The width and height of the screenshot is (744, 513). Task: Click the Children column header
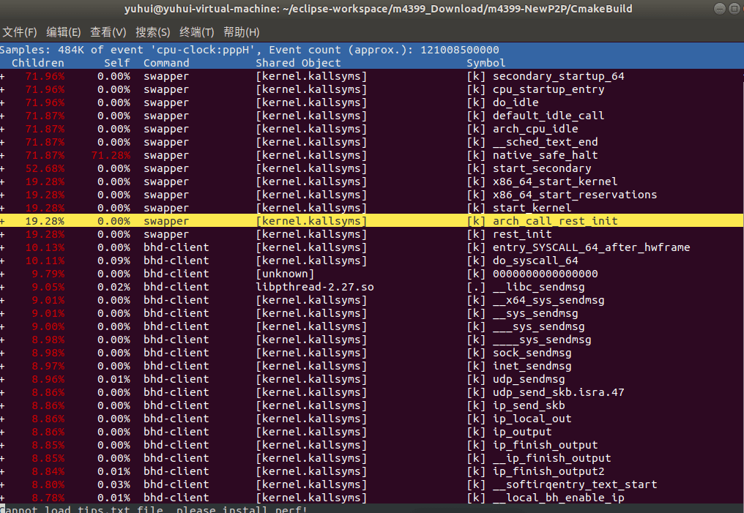(38, 63)
